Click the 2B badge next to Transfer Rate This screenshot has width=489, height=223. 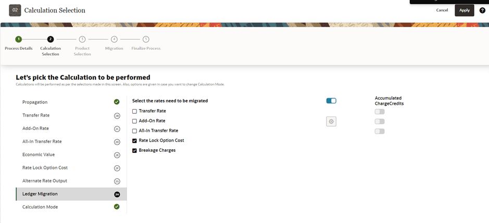pos(117,115)
